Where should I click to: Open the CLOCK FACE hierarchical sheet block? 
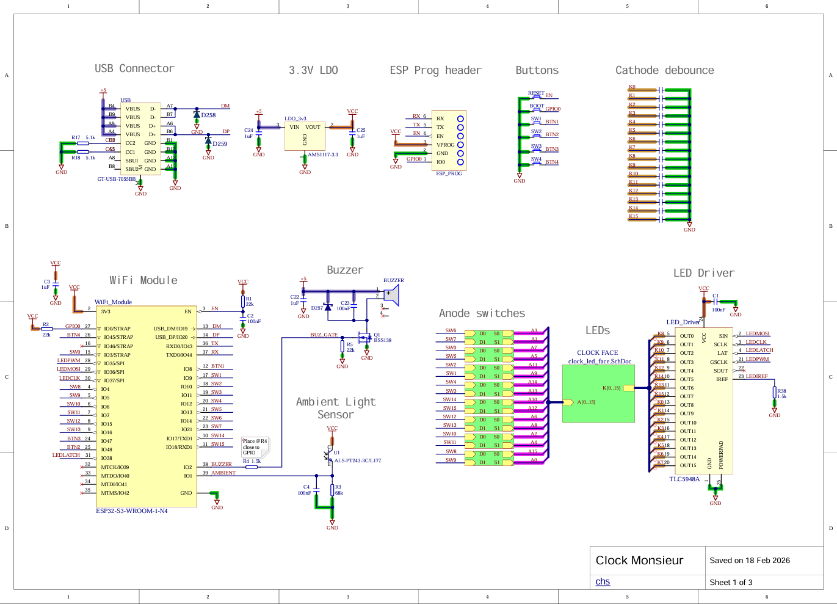[598, 394]
